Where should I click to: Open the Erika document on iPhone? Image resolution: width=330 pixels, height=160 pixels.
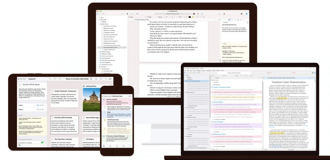[x=117, y=114]
